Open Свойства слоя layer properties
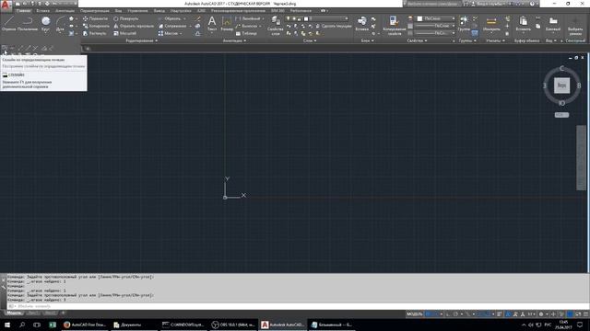Screen dimensions: 590x331 click(x=276, y=26)
